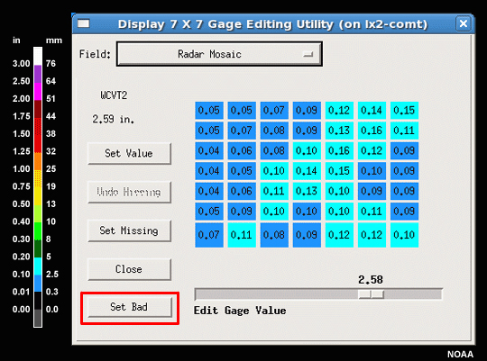This screenshot has height=361, width=487.
Task: Click the greyed-out Undo Missing button
Action: tap(129, 192)
